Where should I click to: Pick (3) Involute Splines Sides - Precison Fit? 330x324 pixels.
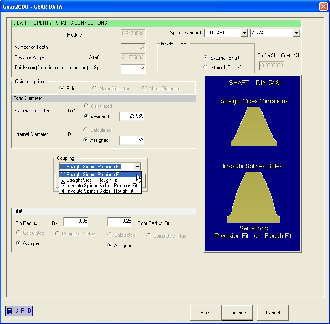pyautogui.click(x=100, y=186)
